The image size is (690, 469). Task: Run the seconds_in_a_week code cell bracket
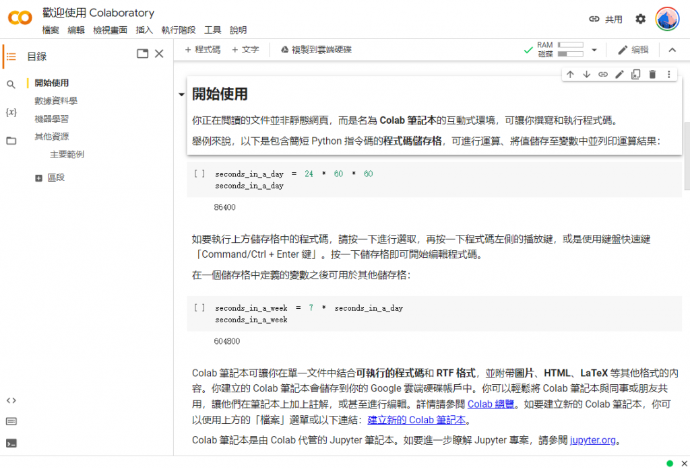[199, 308]
